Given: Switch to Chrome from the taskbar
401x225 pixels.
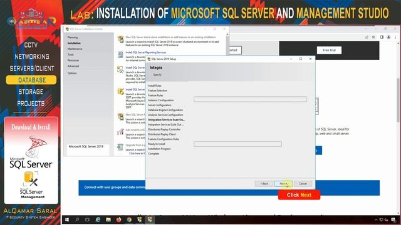Looking at the screenshot, I should [x=129, y=219].
